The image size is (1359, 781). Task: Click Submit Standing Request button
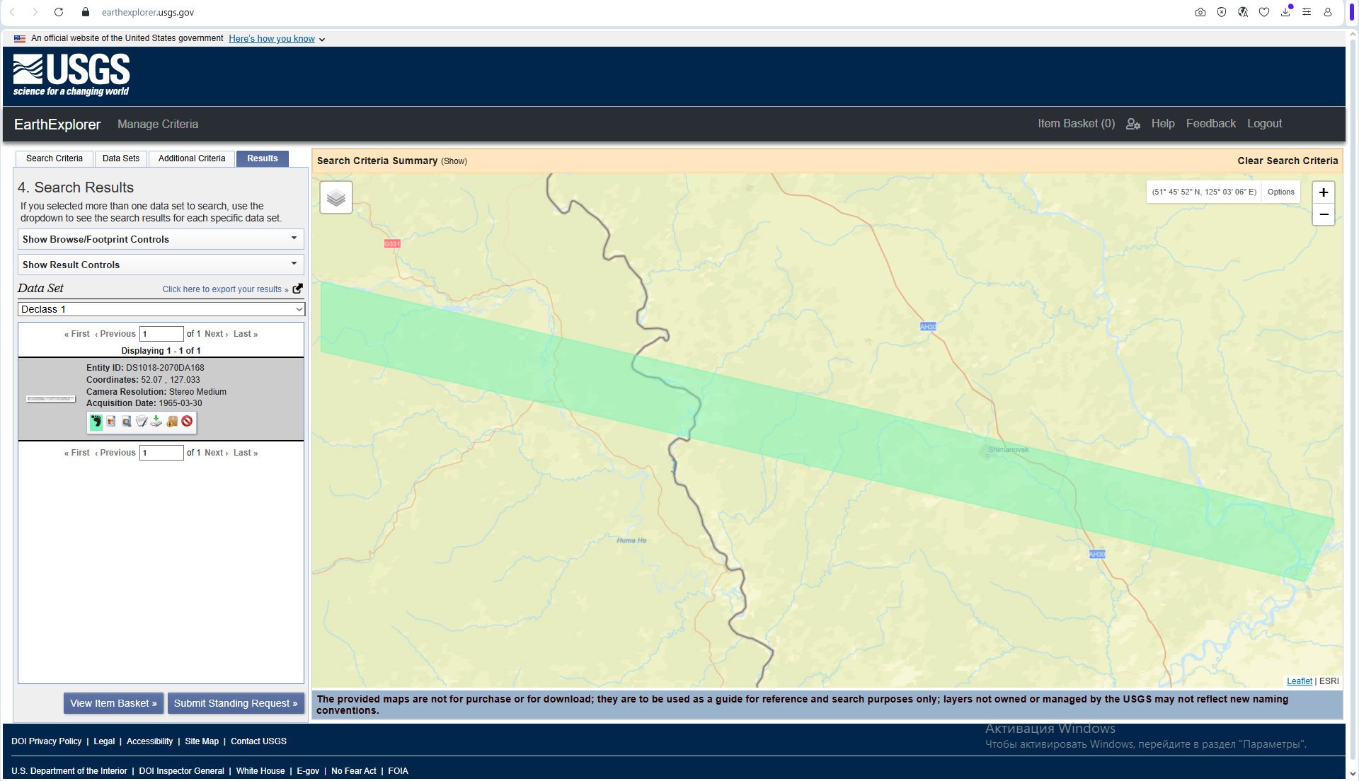coord(236,703)
